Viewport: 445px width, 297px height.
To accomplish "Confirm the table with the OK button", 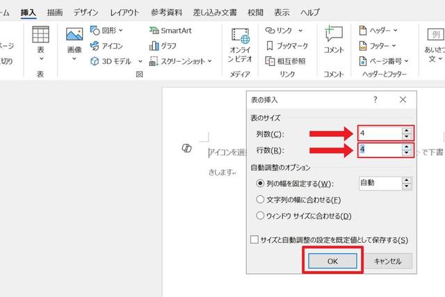I will pos(332,261).
